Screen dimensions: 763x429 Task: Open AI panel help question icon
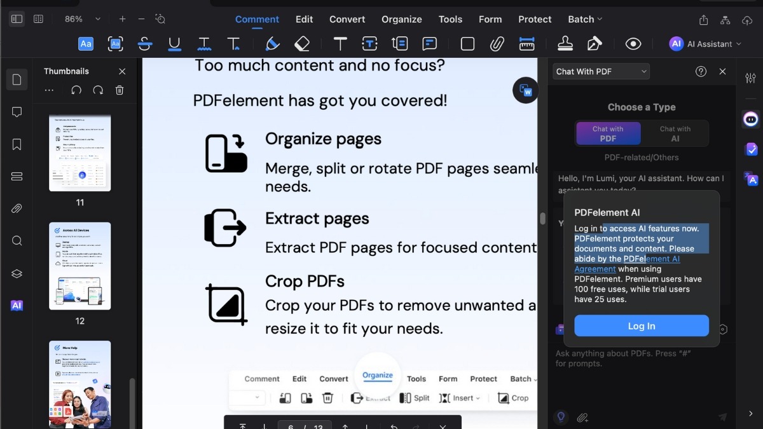pos(701,71)
